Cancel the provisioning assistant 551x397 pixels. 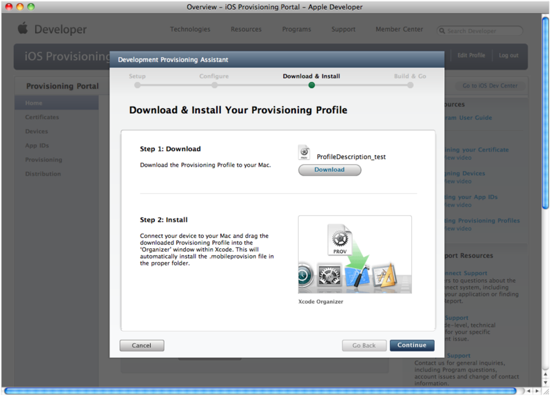142,345
